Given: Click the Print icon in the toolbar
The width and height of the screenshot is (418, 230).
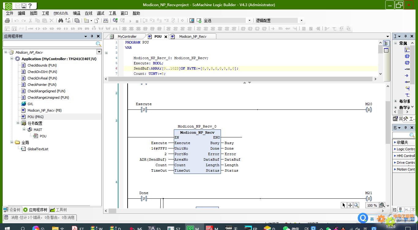Looking at the screenshot, I should (x=7, y=21).
